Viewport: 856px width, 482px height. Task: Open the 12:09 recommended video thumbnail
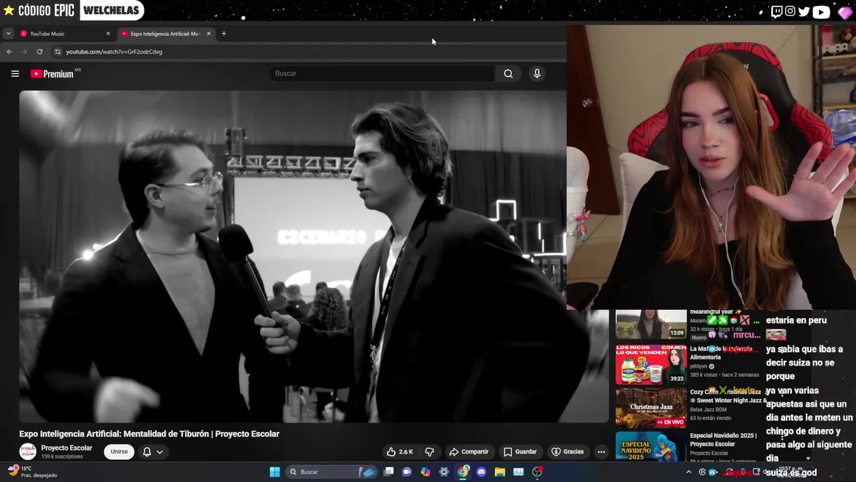tap(651, 325)
